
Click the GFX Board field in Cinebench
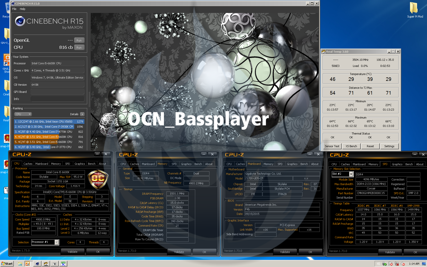[x=57, y=92]
